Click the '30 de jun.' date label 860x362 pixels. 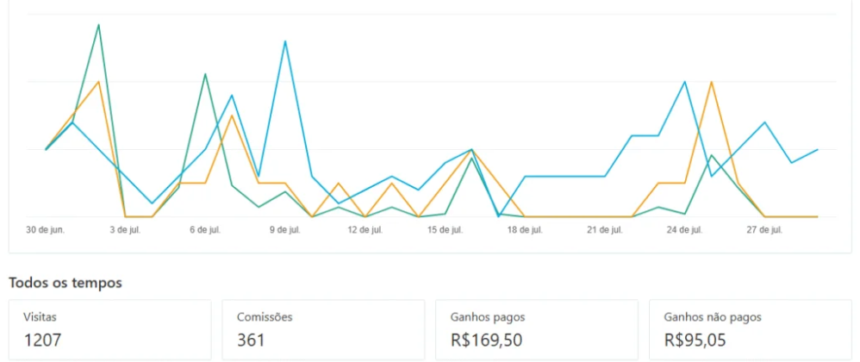pos(46,230)
